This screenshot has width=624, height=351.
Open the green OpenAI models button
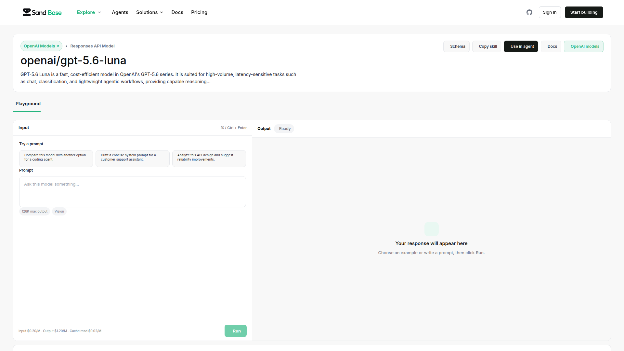[x=584, y=46]
